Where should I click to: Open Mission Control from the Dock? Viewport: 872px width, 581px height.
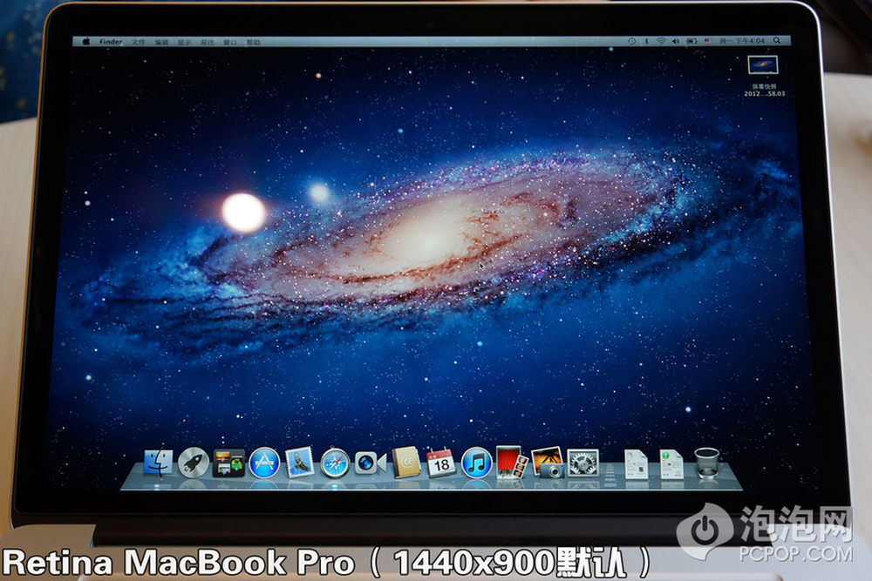tap(228, 463)
